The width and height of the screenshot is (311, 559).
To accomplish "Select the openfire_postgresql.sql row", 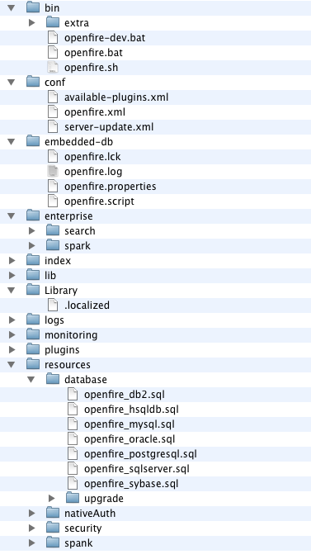I will click(155, 454).
